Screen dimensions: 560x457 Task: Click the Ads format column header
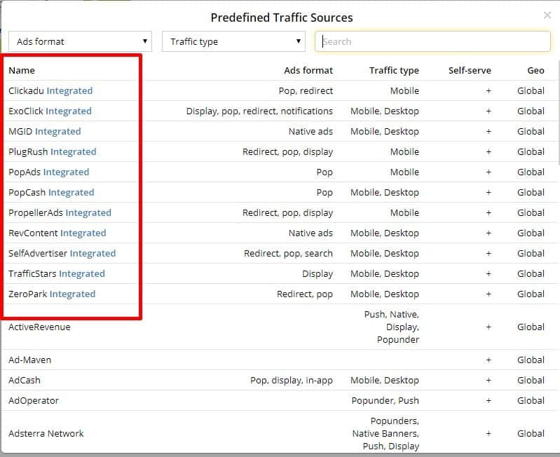pos(308,70)
